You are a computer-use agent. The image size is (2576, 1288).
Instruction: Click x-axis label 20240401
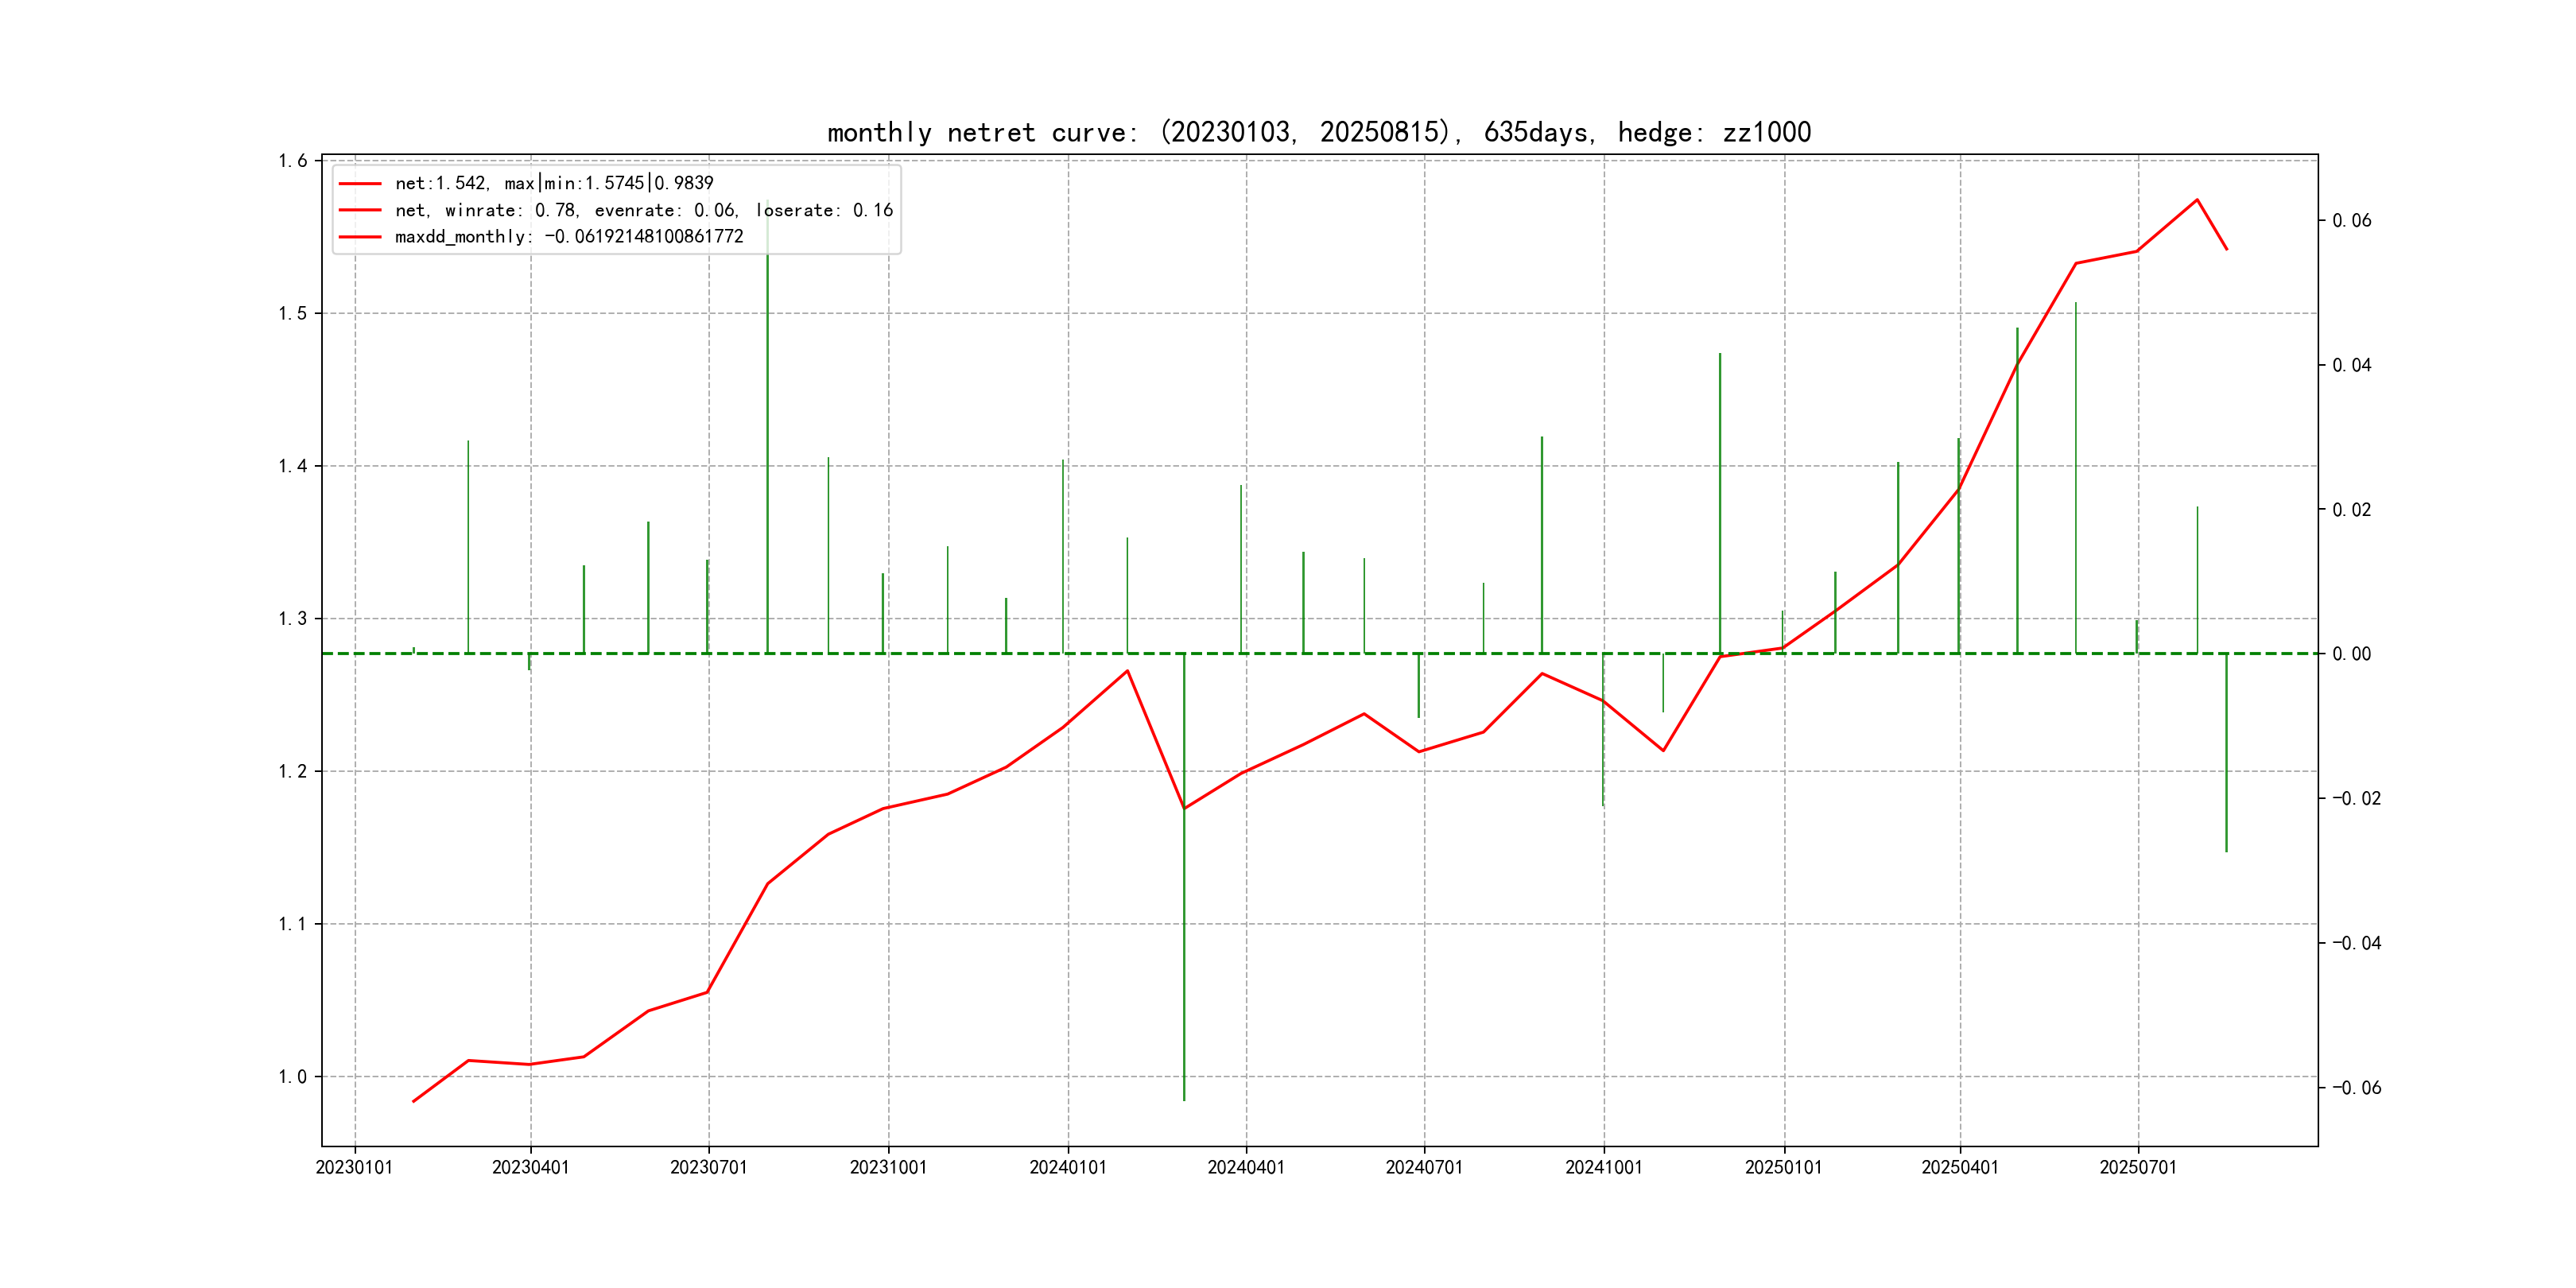[x=1245, y=1167]
